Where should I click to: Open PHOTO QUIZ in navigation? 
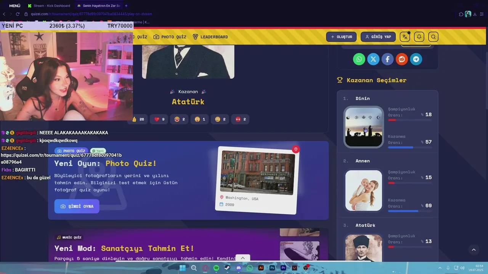170,37
